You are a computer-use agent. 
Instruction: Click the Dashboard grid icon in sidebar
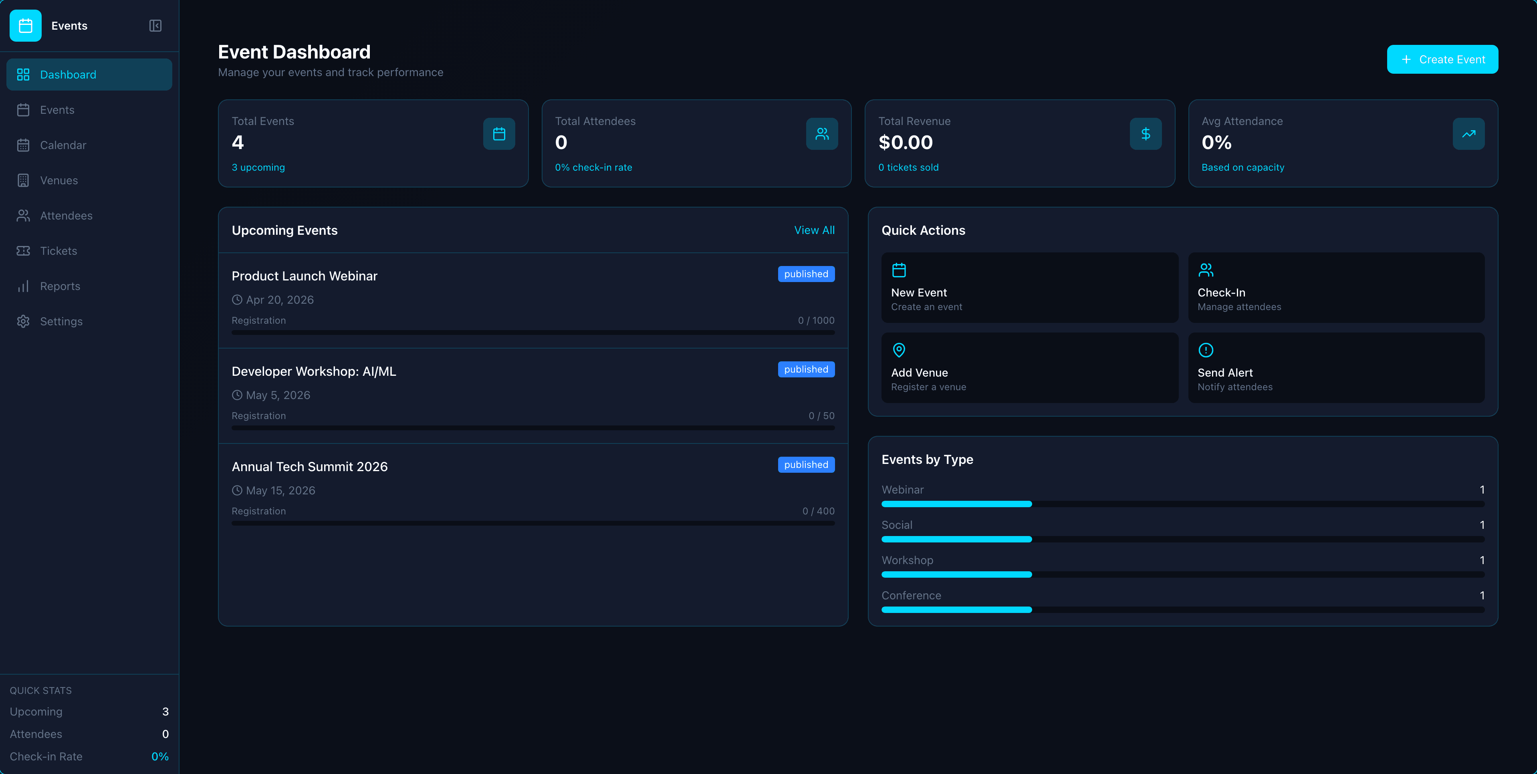[23, 75]
